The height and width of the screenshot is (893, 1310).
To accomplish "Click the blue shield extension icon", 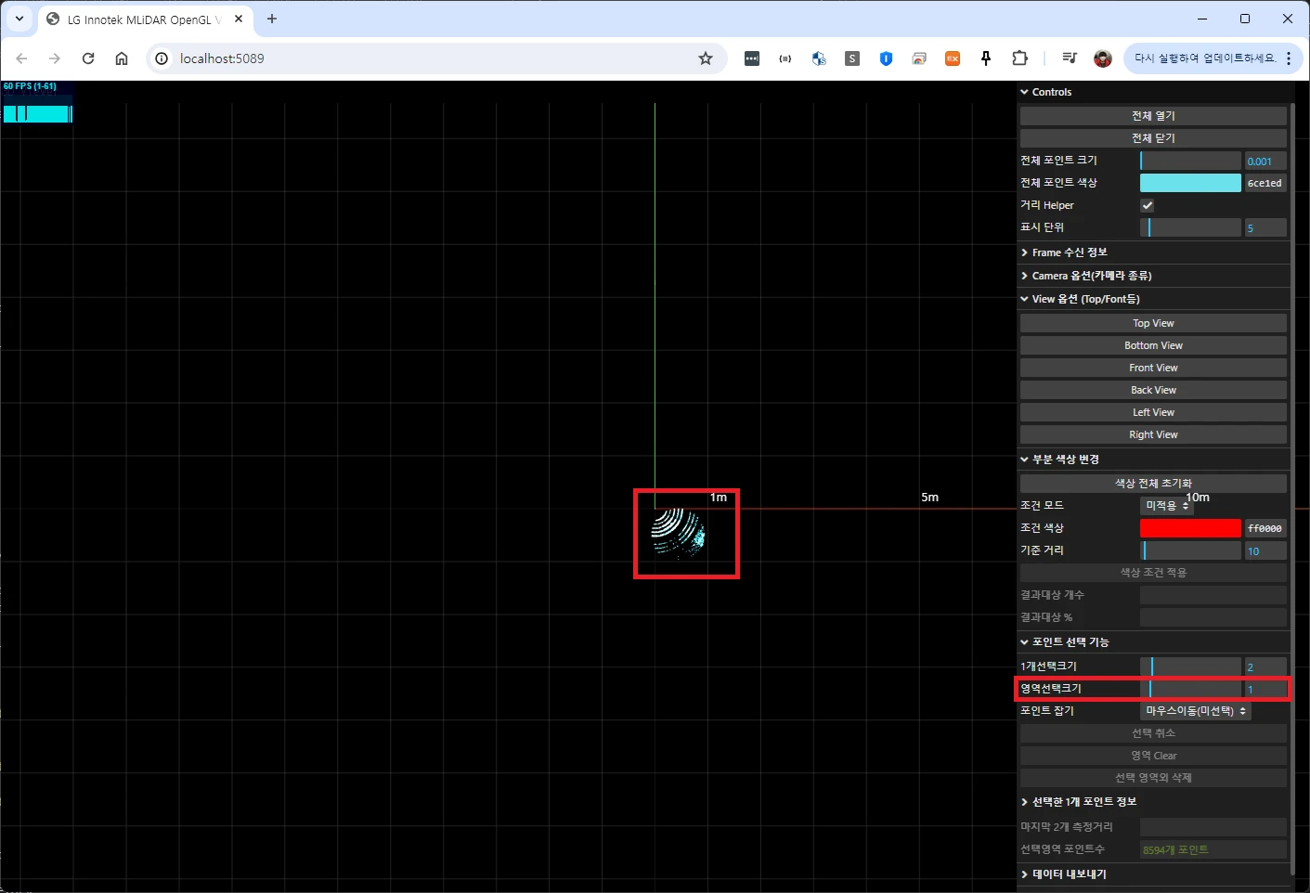I will click(x=886, y=58).
